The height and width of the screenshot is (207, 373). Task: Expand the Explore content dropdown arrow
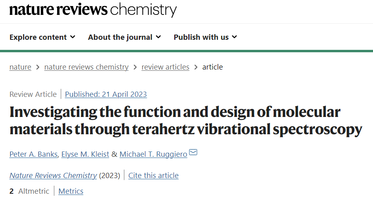coord(73,37)
